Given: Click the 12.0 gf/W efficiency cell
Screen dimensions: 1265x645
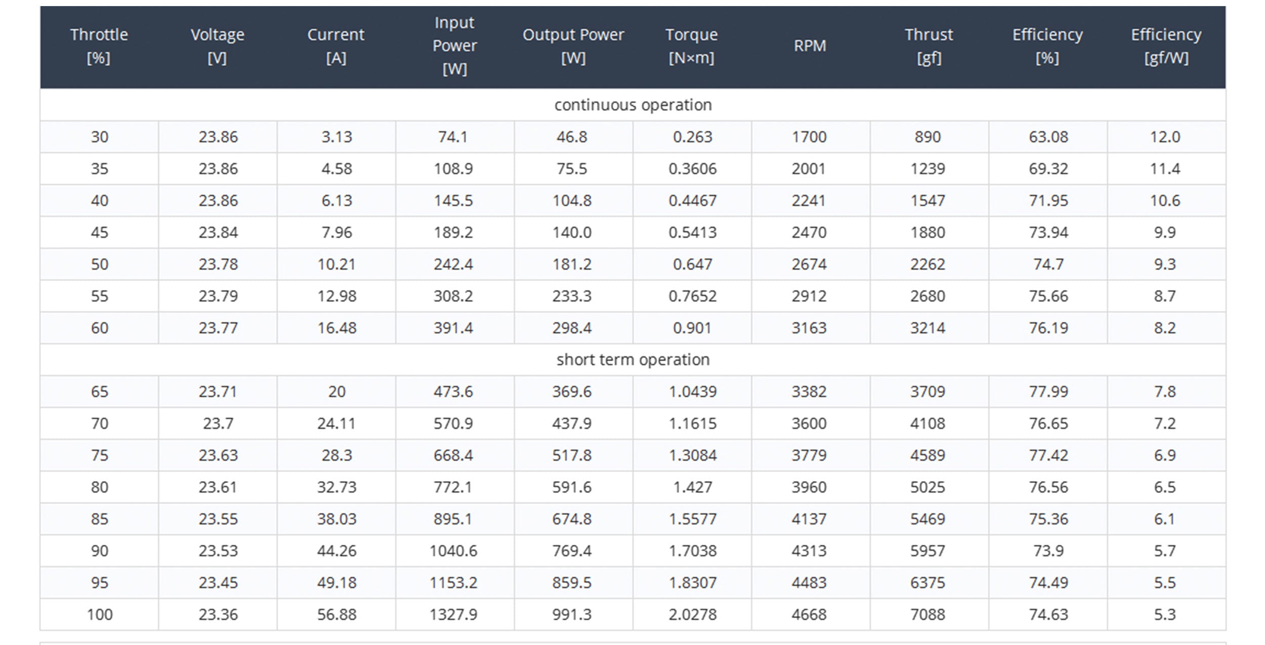Looking at the screenshot, I should click(1165, 137).
